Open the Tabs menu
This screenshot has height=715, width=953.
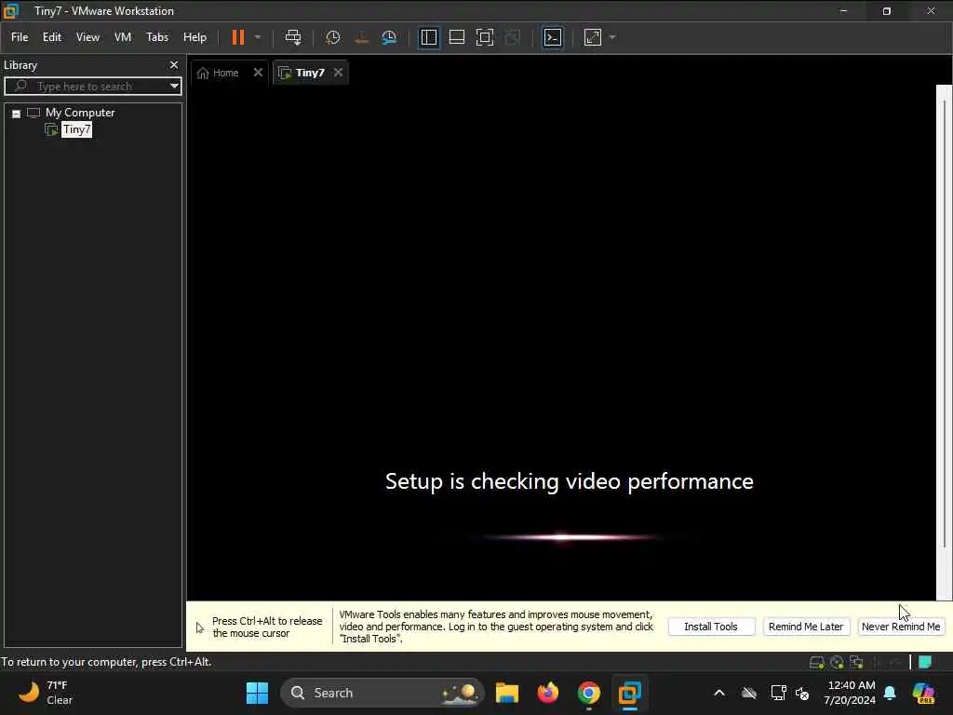[x=156, y=37]
